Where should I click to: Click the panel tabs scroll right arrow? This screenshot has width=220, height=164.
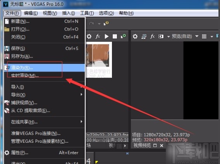click(x=125, y=146)
